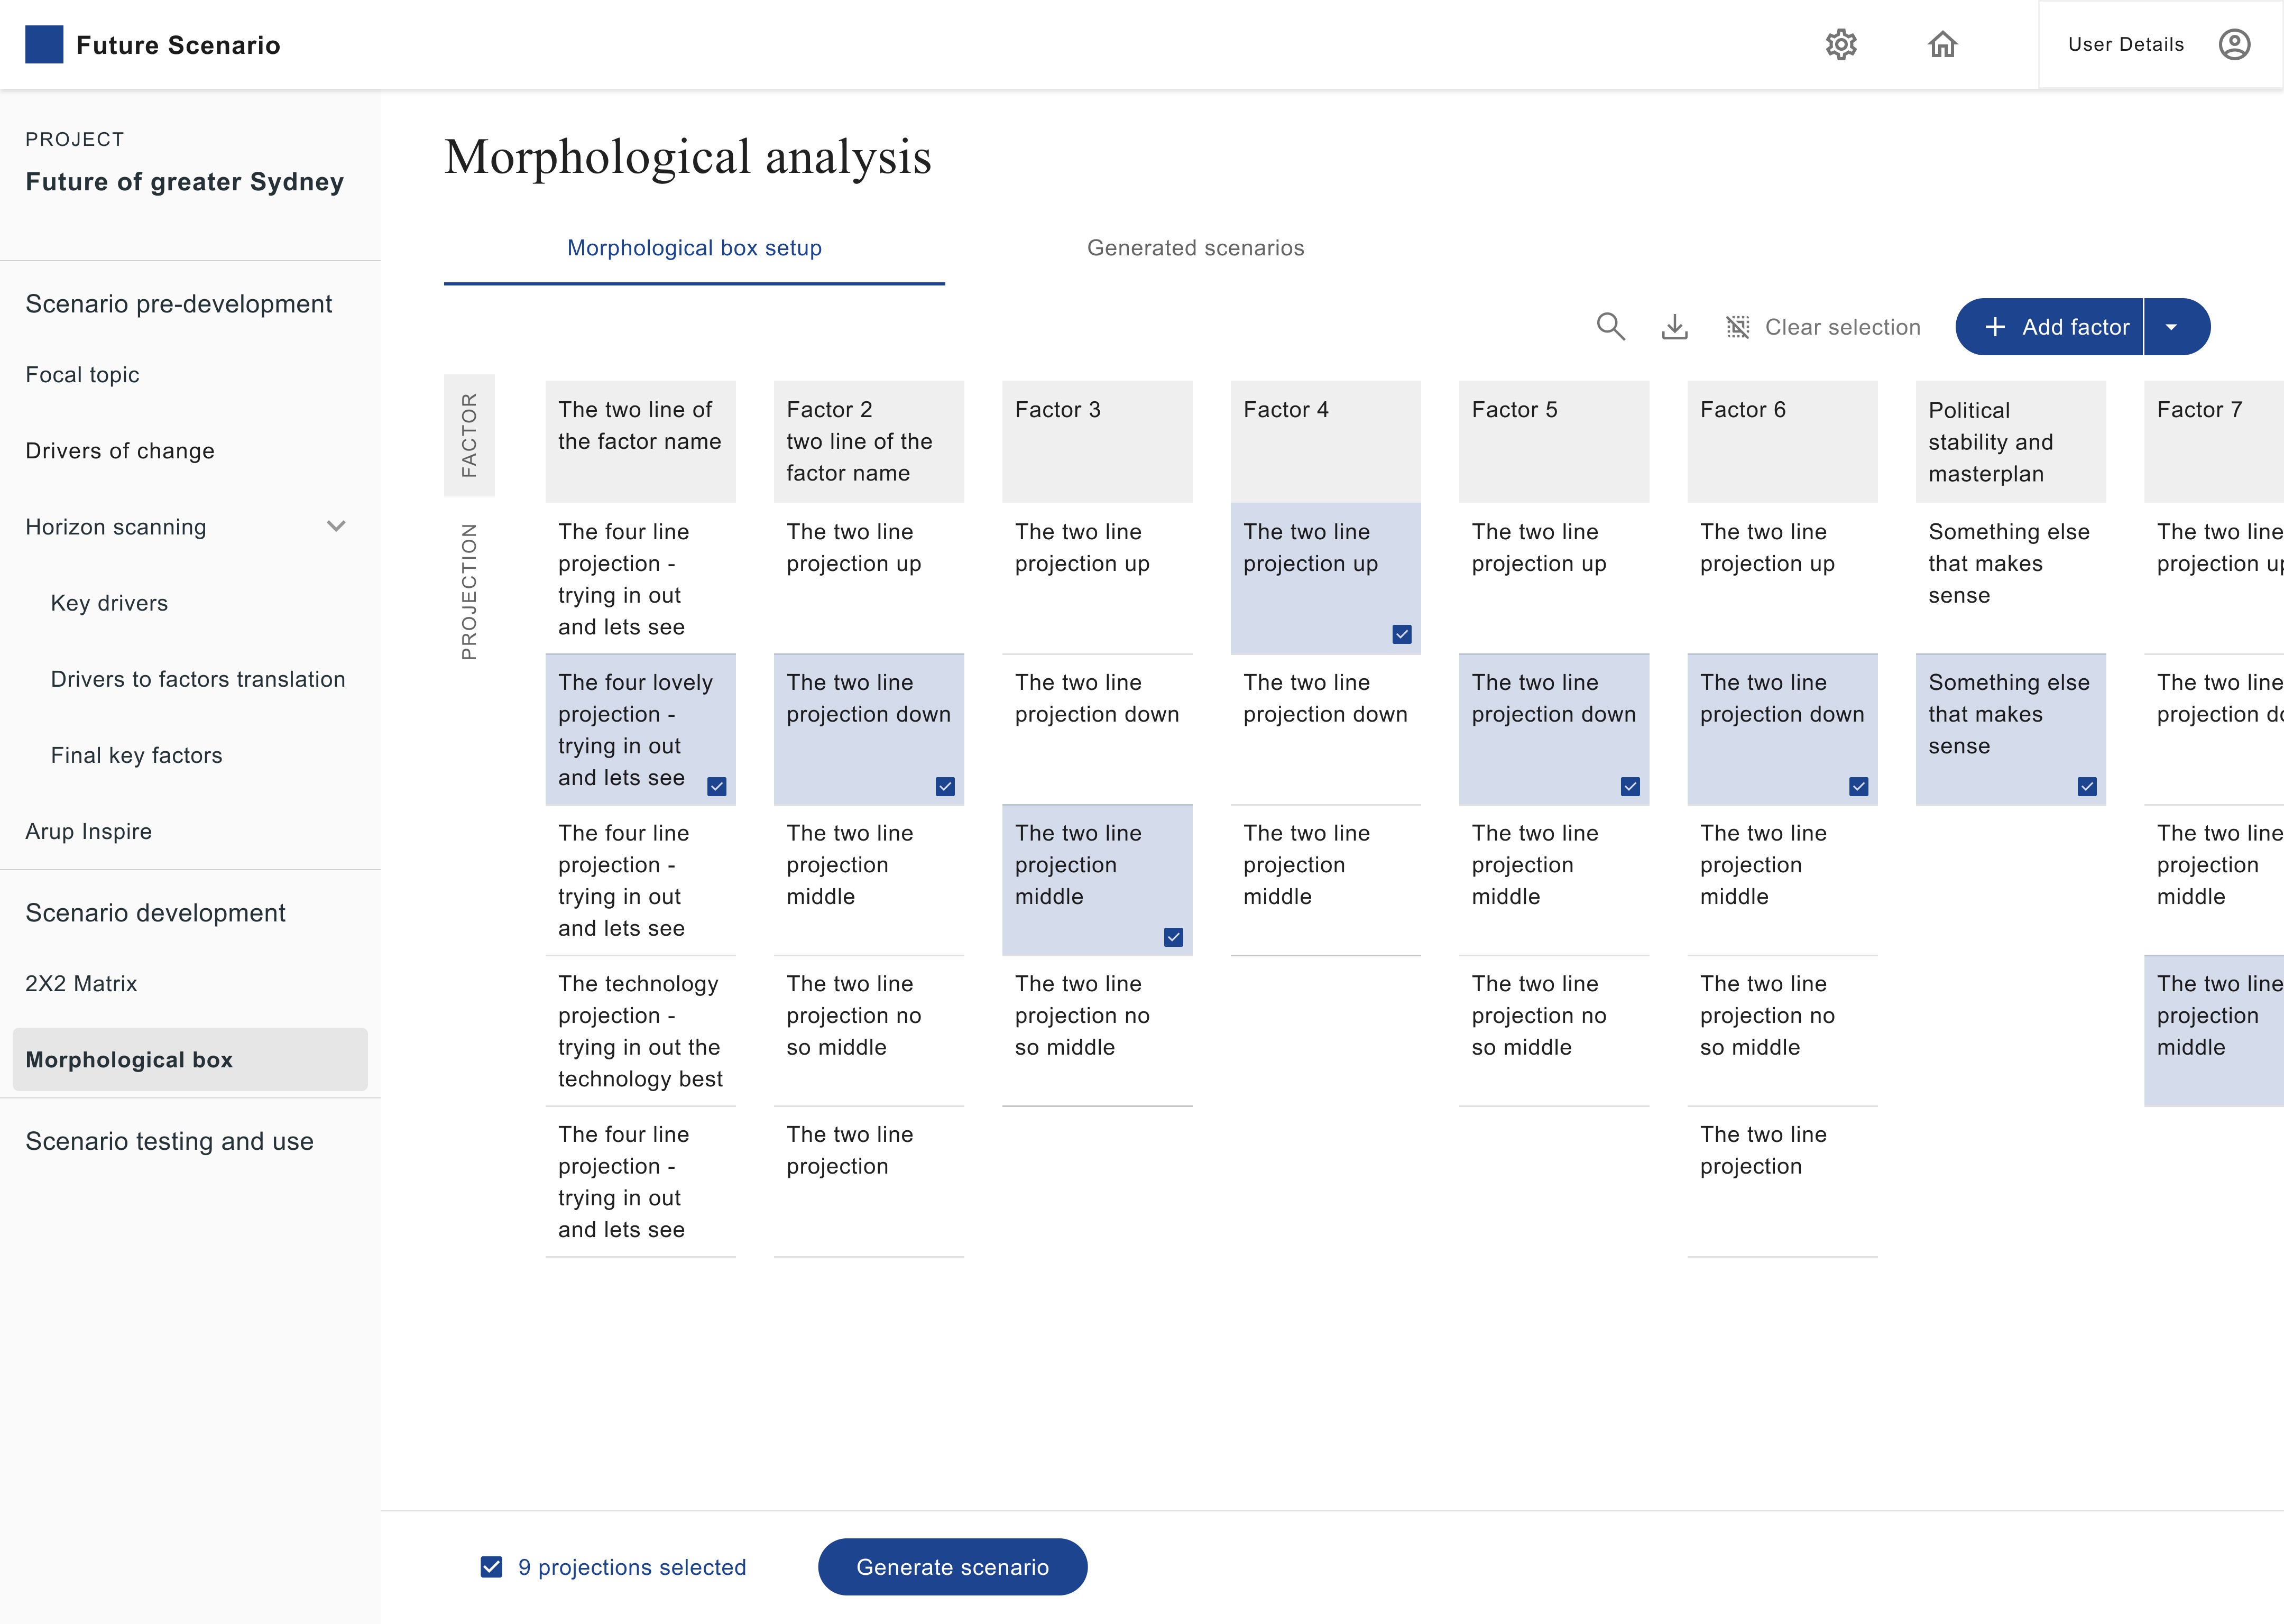The image size is (2284, 1624).
Task: Open User Details menu
Action: (x=2125, y=45)
